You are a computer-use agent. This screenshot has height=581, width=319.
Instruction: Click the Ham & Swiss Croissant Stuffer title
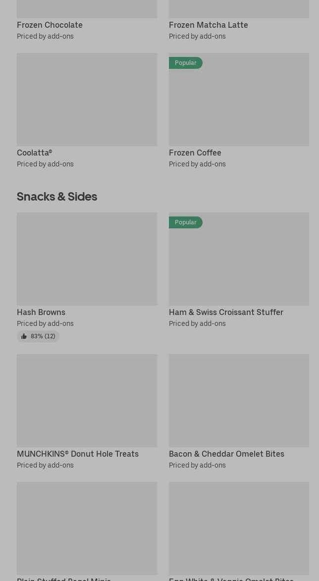point(226,312)
